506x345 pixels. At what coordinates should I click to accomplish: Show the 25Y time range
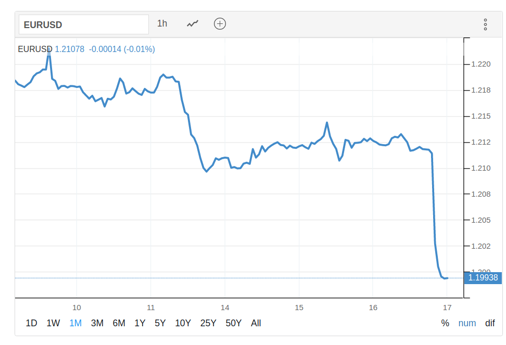208,323
